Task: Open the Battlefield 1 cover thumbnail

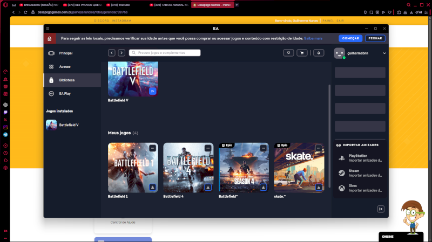Action: (x=133, y=168)
